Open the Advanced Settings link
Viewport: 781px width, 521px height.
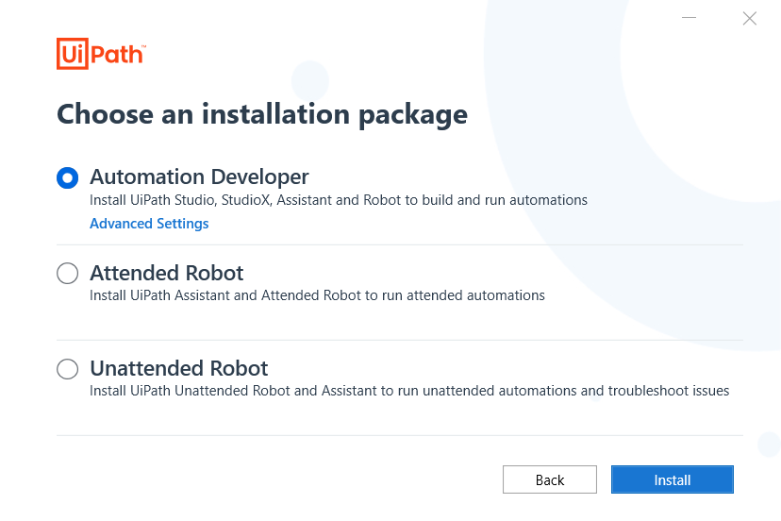pos(149,224)
